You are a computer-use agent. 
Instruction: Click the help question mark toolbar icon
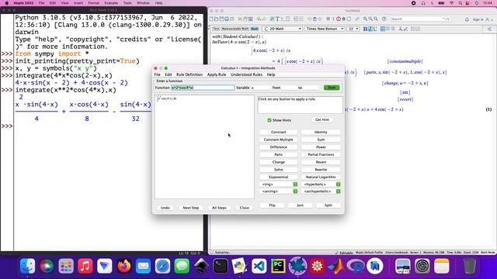click(x=384, y=19)
